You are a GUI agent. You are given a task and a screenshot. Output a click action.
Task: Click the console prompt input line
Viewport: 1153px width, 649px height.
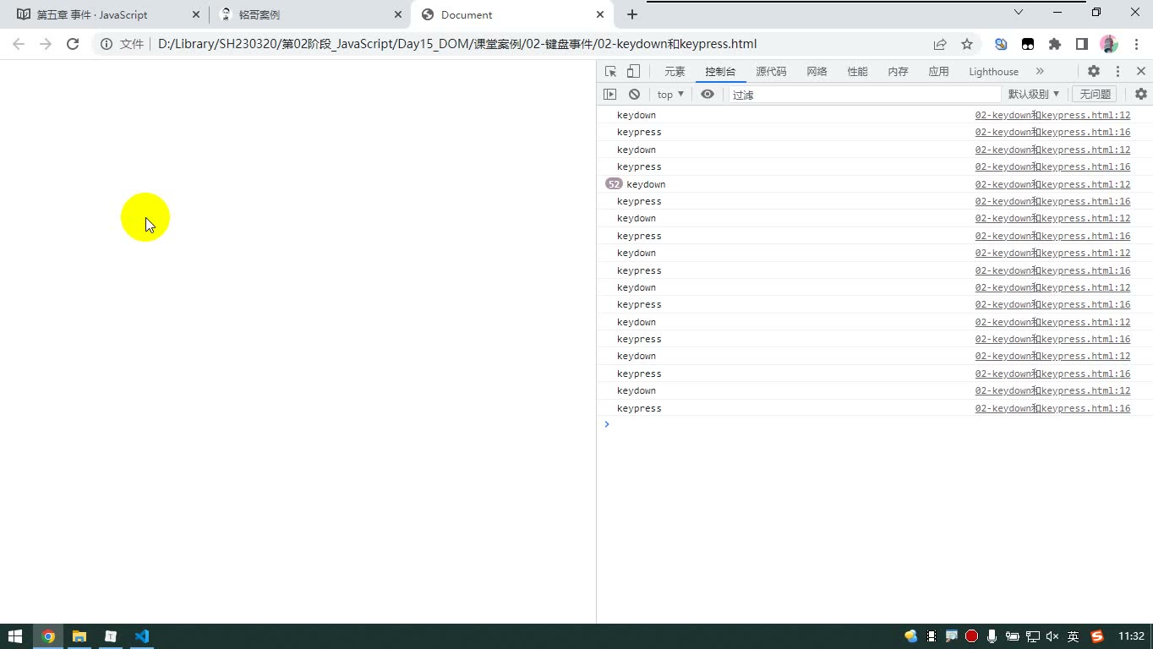click(875, 424)
